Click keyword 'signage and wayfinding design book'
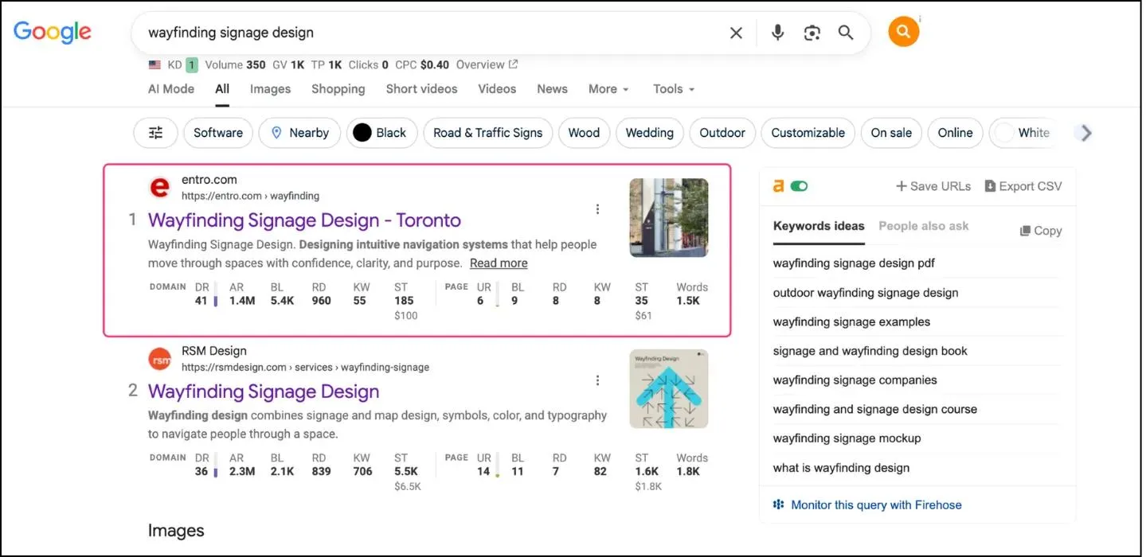 [870, 351]
